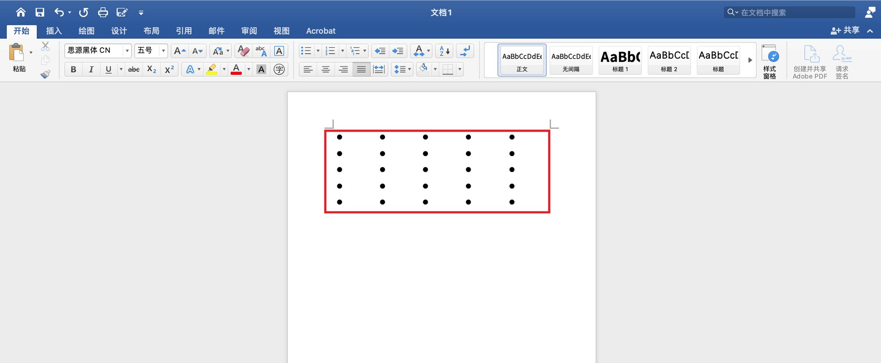Image resolution: width=881 pixels, height=363 pixels.
Task: Open the Styles Pane
Action: click(x=769, y=61)
